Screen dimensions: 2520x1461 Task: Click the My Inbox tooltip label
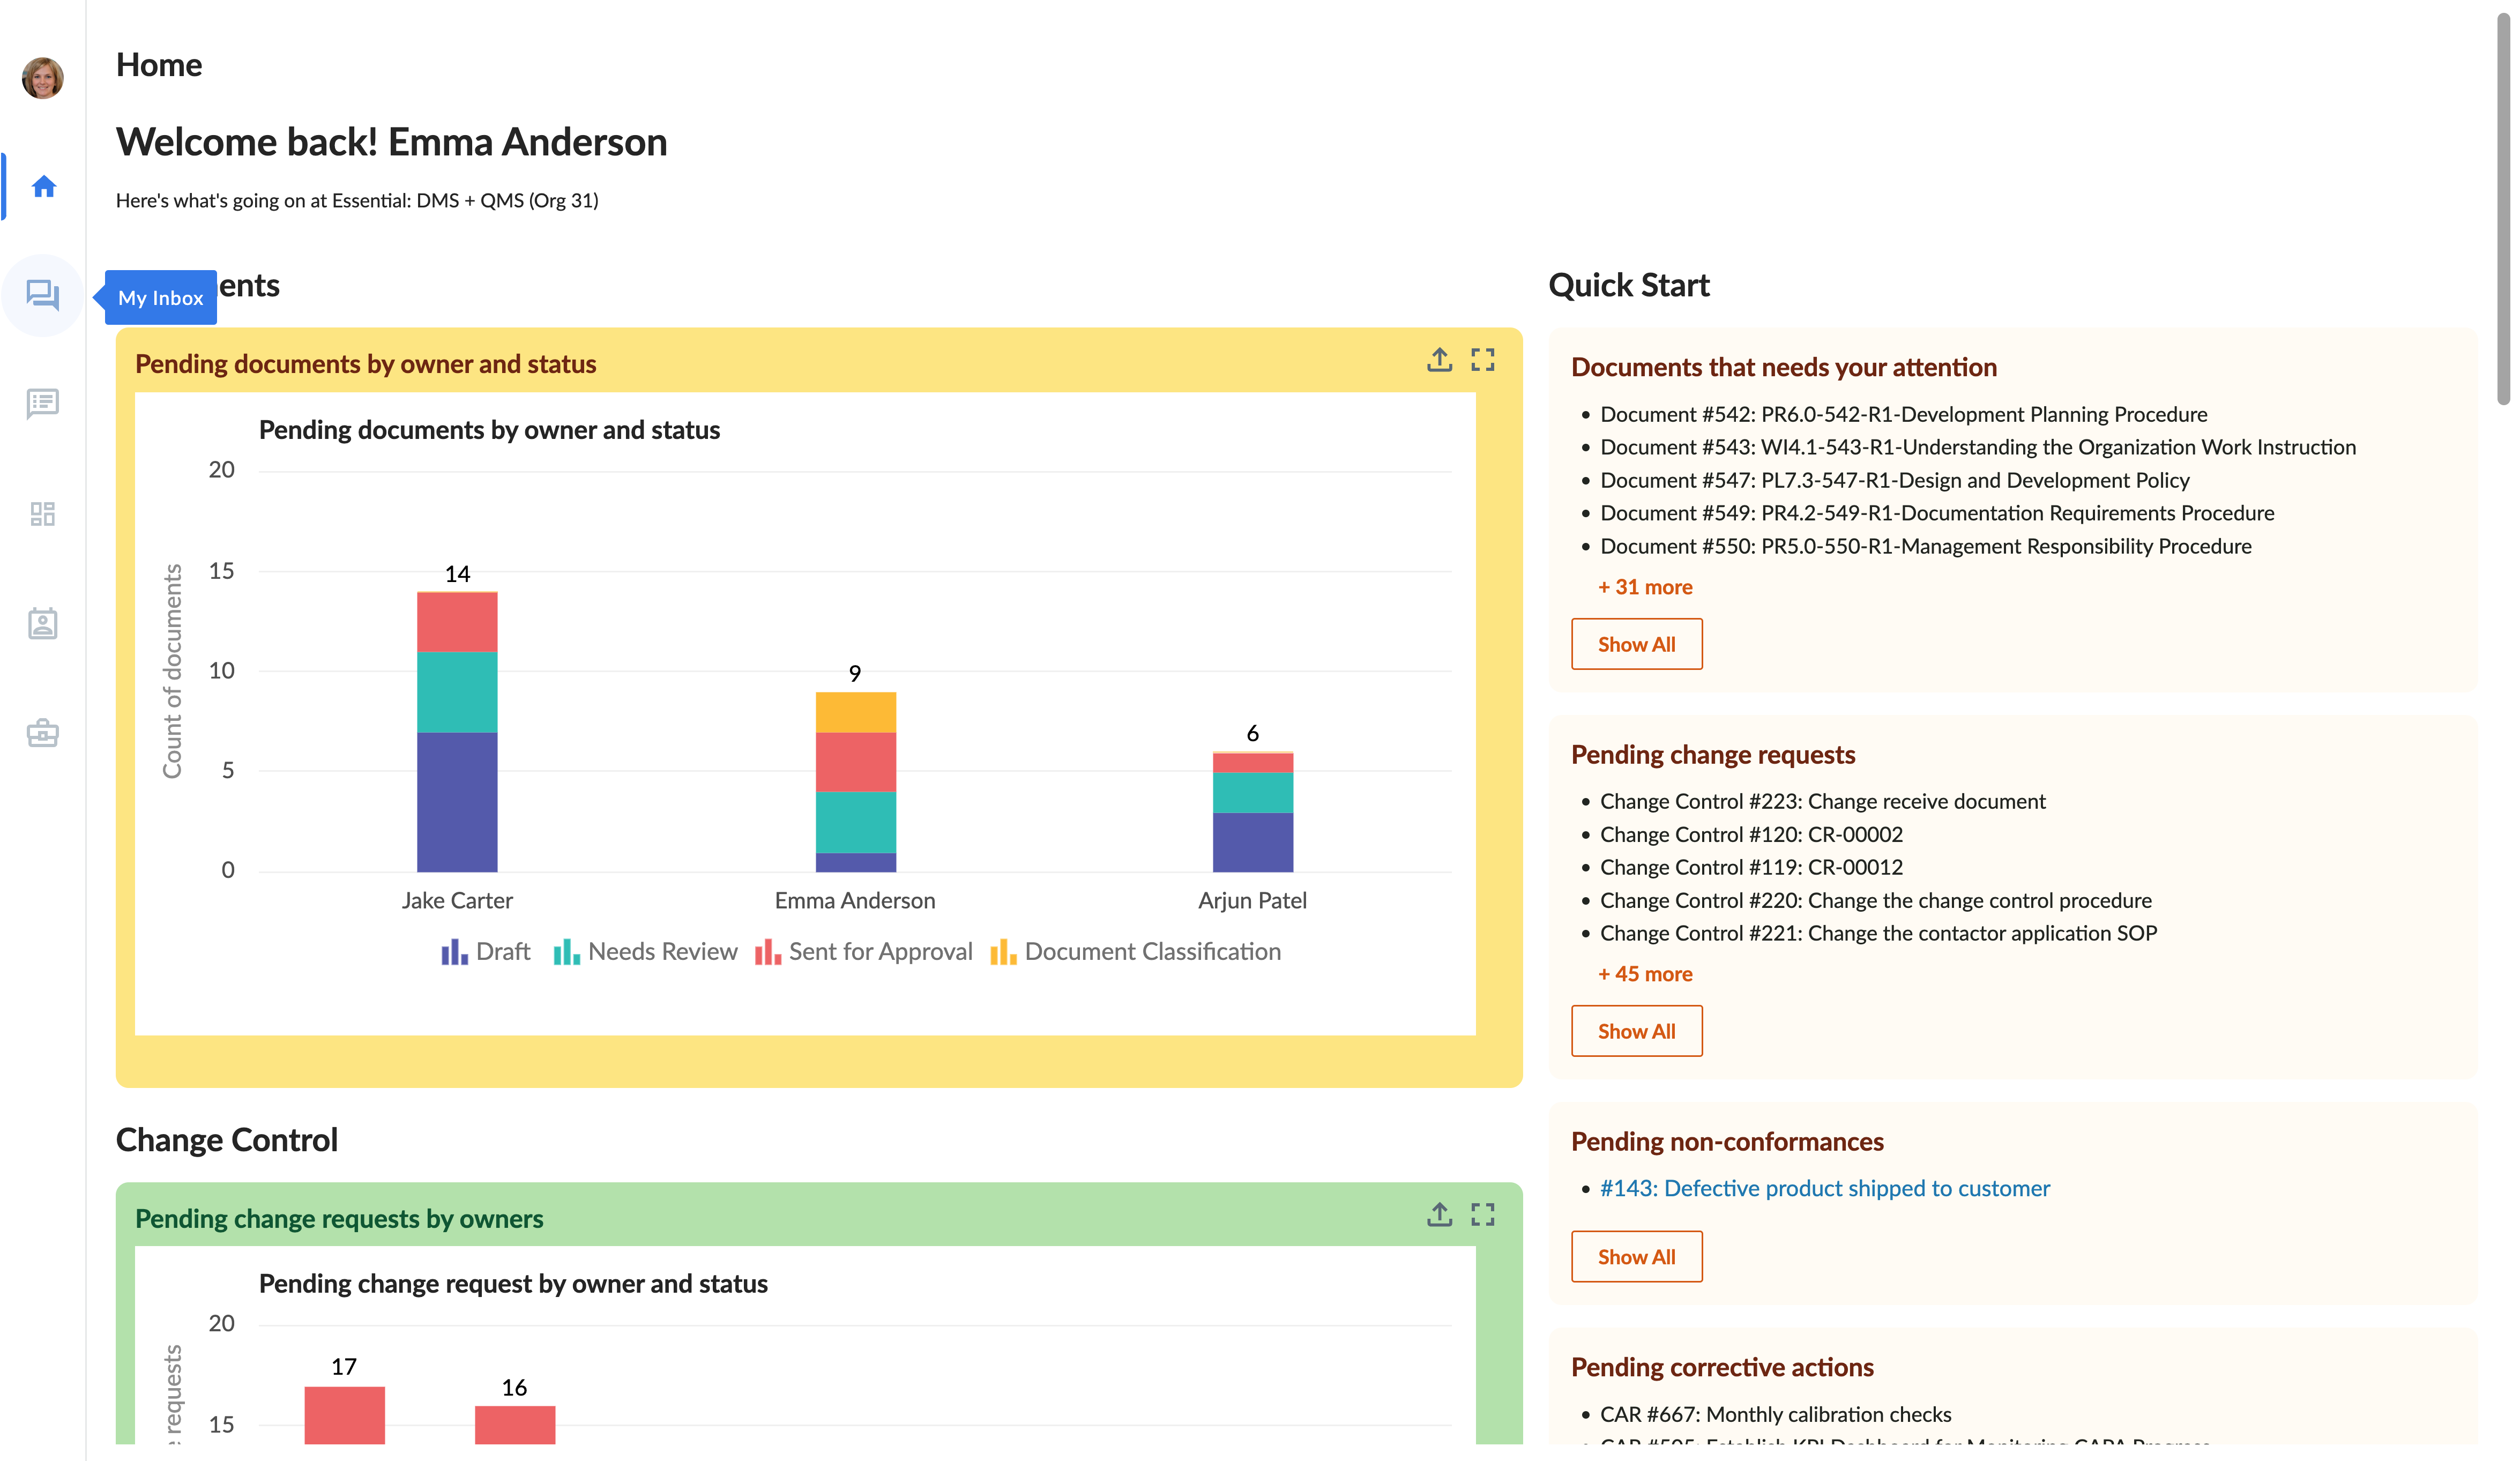click(160, 297)
